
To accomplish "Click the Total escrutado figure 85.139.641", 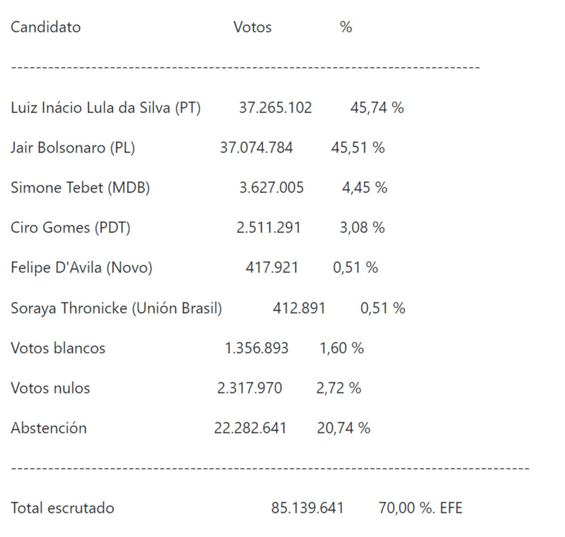I will click(x=307, y=508).
